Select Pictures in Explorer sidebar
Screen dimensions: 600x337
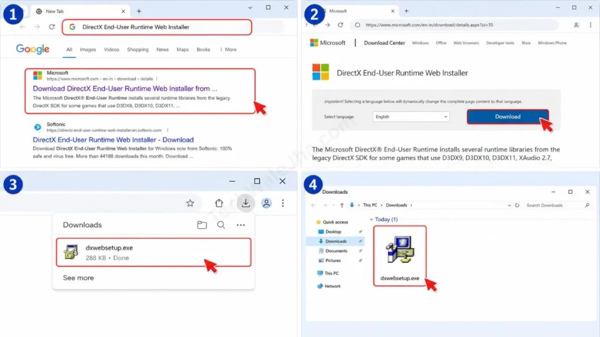pyautogui.click(x=330, y=260)
